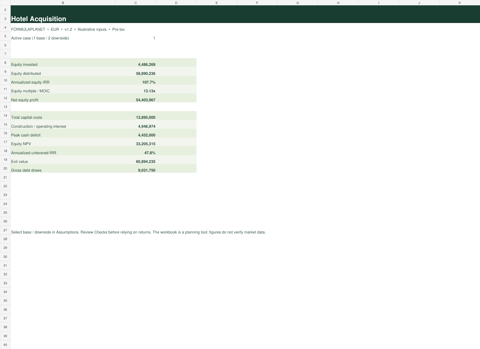Select column K header
Image resolution: width=480 pixels, height=349 pixels.
pyautogui.click(x=460, y=3)
